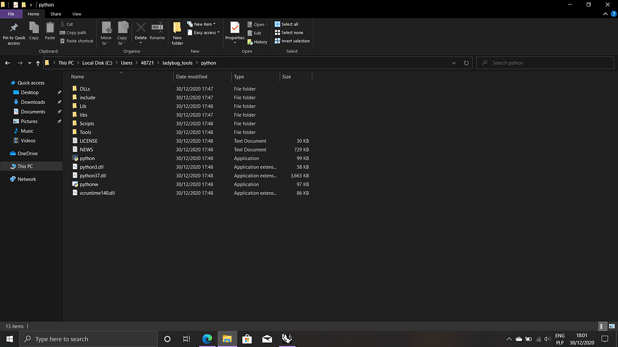Open the Move to menu
618x347 pixels.
point(106,34)
